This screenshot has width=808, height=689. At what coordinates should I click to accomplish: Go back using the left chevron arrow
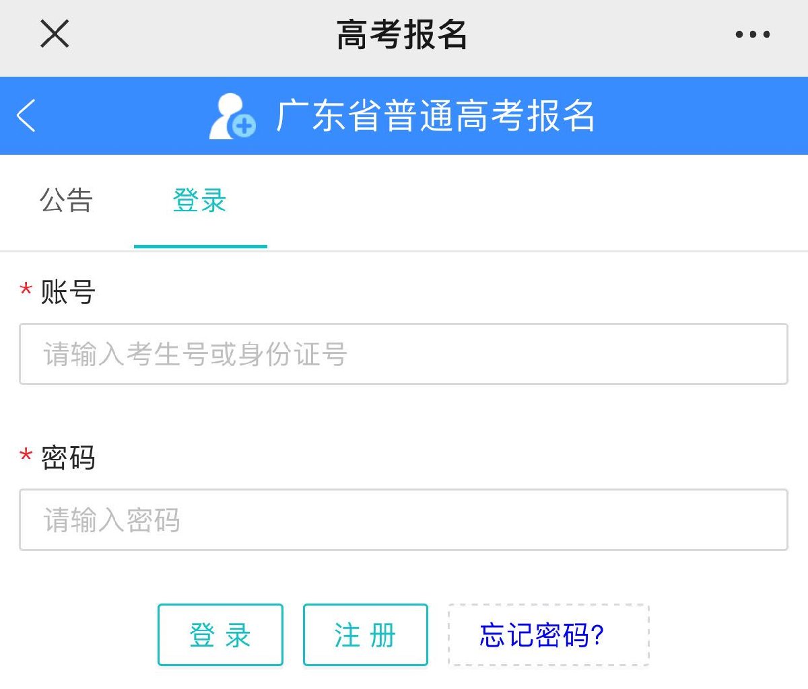tap(26, 116)
